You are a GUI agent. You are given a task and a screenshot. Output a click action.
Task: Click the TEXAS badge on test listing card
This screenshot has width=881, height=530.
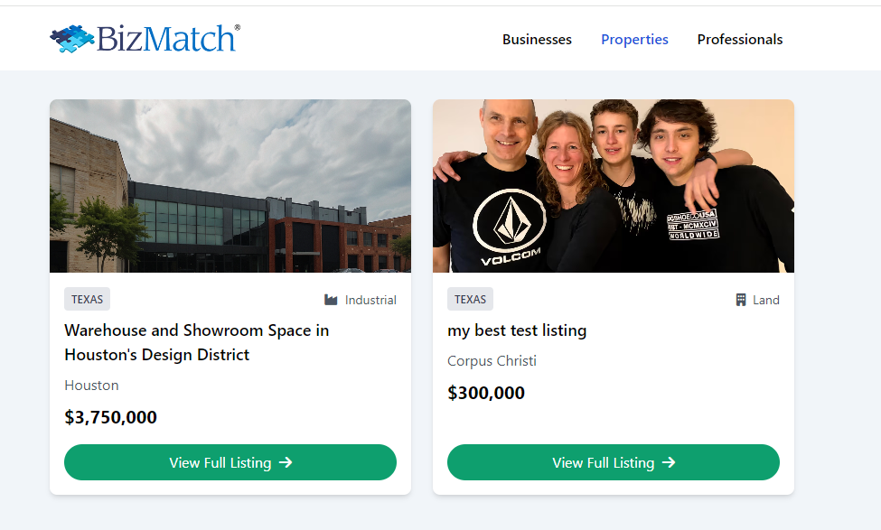470,300
